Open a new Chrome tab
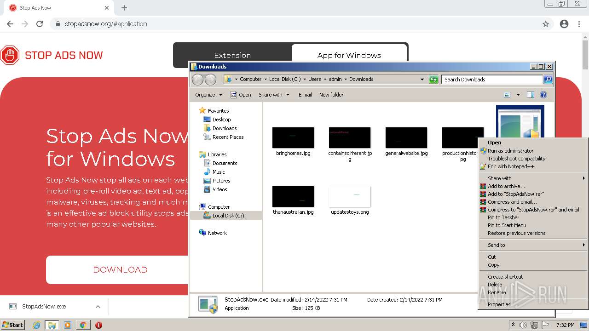The width and height of the screenshot is (589, 331). tap(124, 8)
